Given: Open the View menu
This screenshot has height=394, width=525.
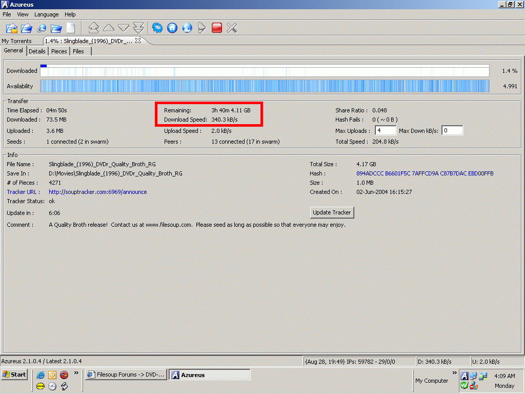Looking at the screenshot, I should click(23, 14).
